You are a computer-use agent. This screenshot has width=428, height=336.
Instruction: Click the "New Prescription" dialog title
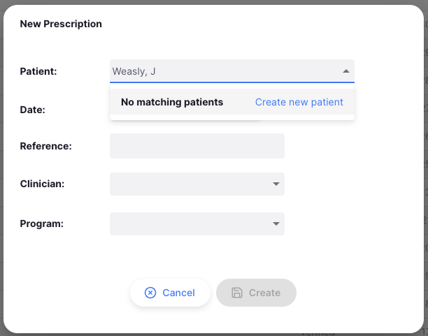[x=61, y=24]
